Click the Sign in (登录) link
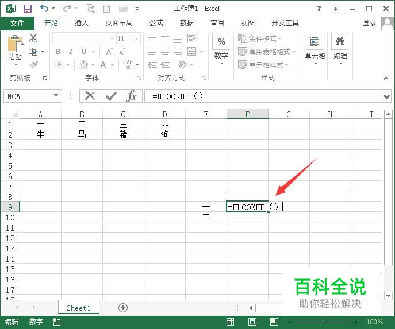 [370, 23]
